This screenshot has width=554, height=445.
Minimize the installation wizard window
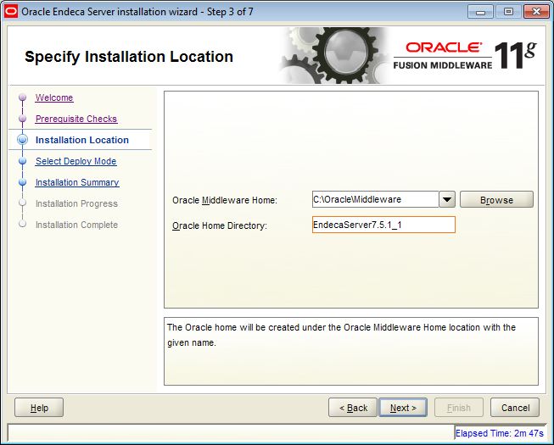pyautogui.click(x=480, y=12)
